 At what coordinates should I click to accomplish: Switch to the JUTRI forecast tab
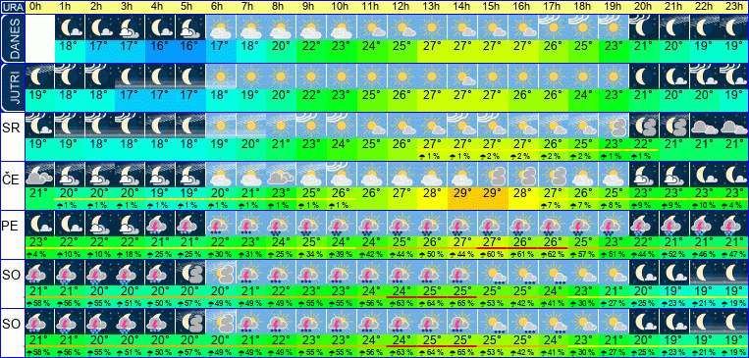(x=13, y=87)
